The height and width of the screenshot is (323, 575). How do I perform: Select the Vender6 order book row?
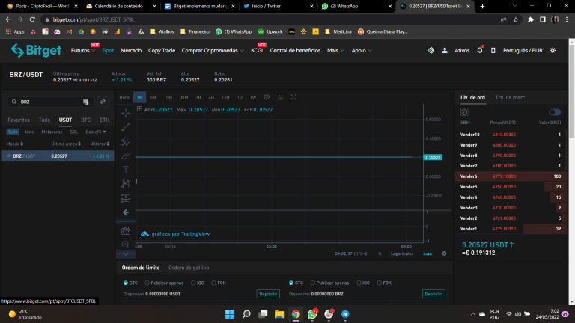[511, 176]
